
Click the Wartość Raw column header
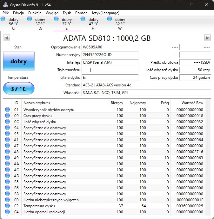click(x=188, y=103)
